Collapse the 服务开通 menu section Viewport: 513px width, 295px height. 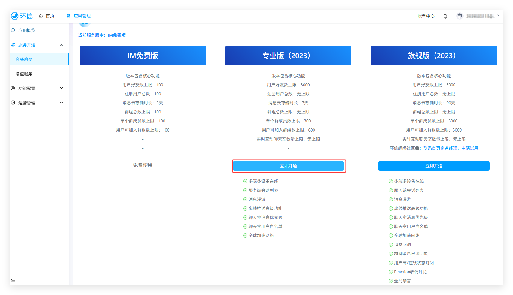point(62,45)
